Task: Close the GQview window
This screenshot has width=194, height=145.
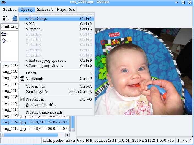Action: click(x=190, y=2)
